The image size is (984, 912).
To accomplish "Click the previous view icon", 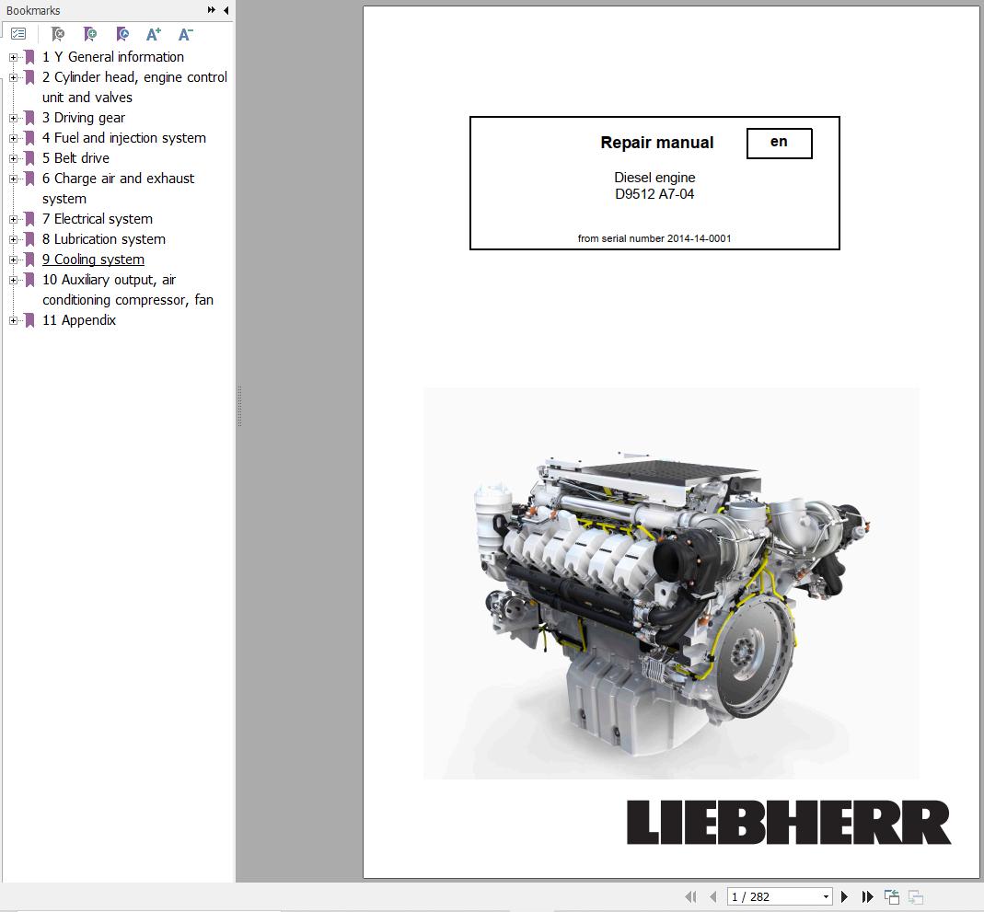I will coord(892,897).
